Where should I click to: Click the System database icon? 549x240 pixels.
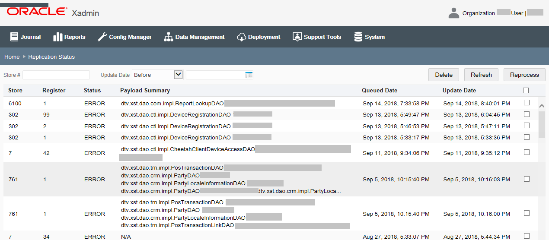[x=358, y=37]
